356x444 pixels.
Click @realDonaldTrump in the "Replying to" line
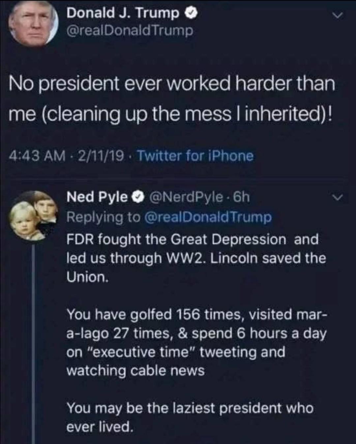coord(208,217)
